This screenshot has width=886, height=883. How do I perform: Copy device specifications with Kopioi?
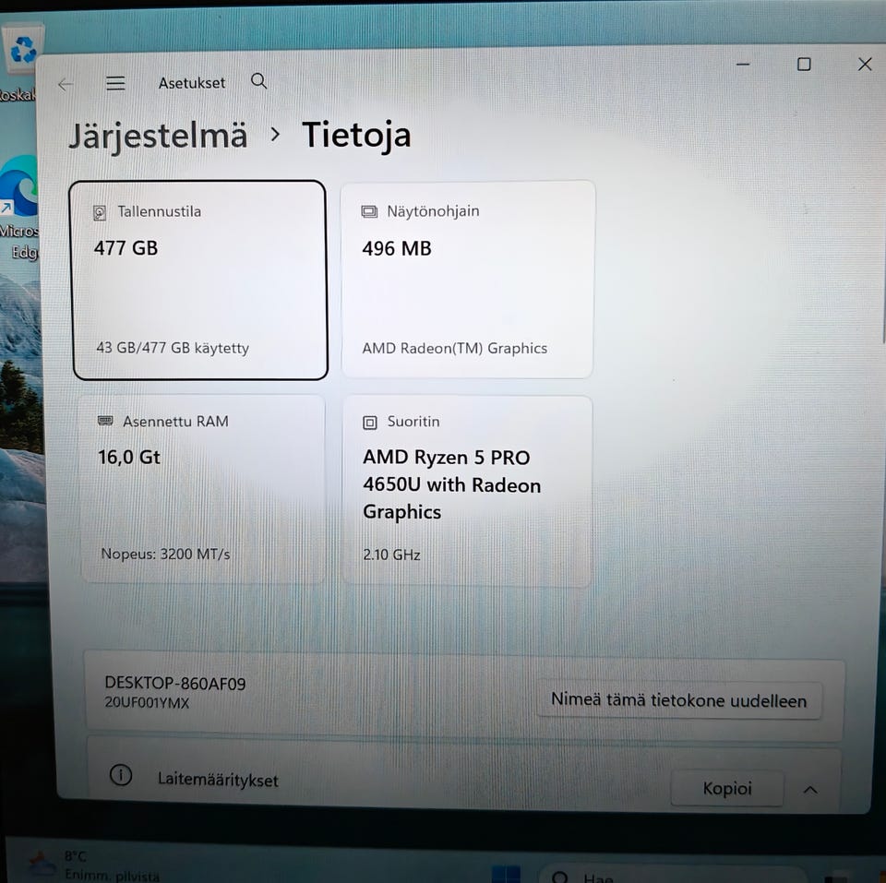coord(726,788)
